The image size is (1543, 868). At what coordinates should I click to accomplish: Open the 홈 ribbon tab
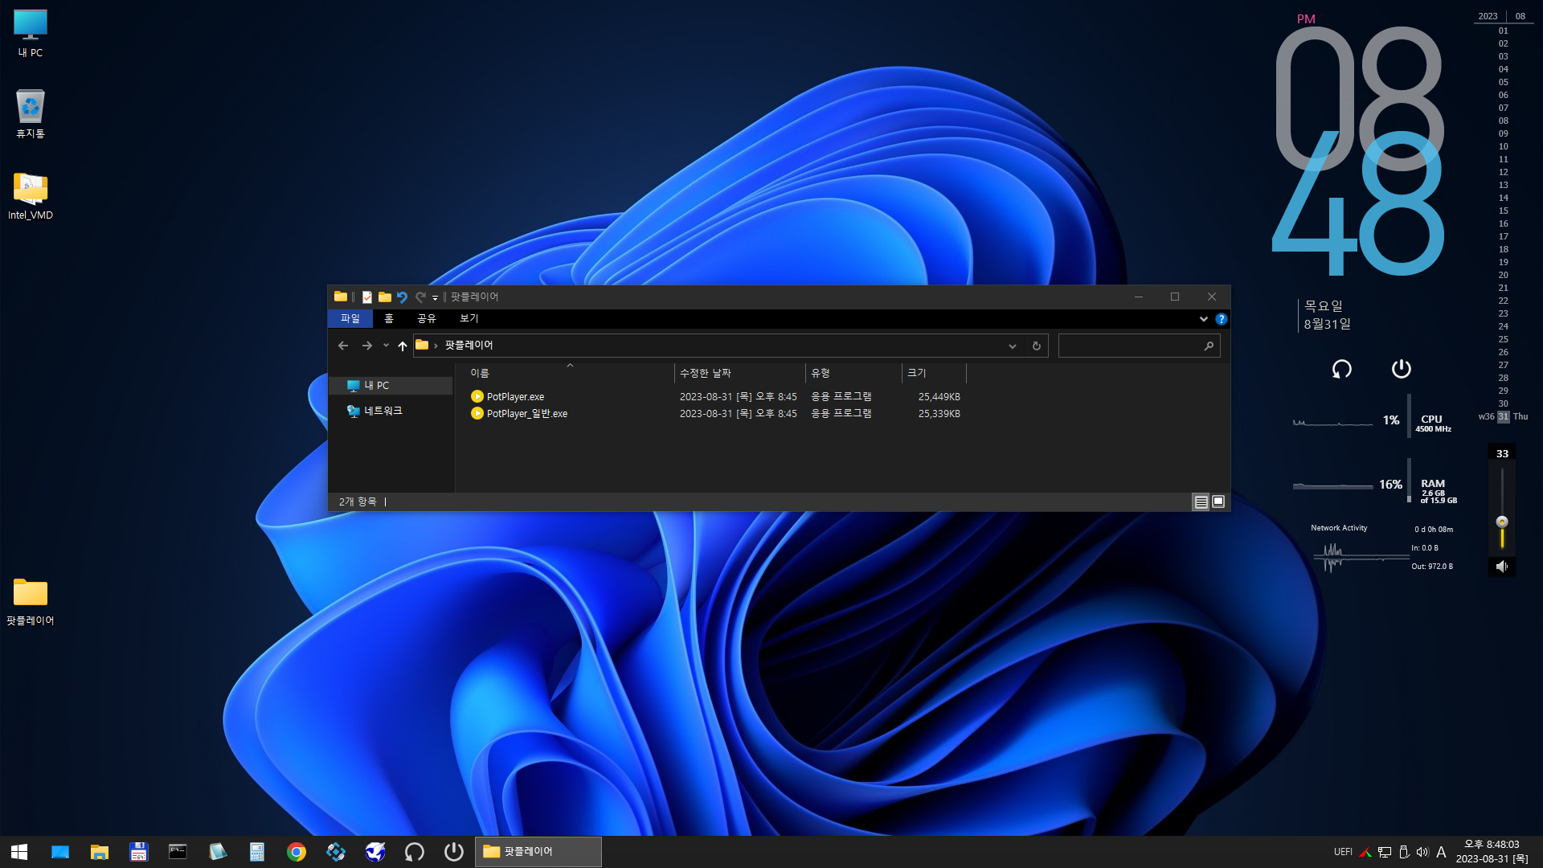click(389, 319)
